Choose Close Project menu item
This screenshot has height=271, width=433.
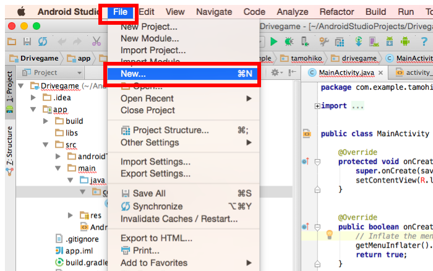click(x=184, y=110)
